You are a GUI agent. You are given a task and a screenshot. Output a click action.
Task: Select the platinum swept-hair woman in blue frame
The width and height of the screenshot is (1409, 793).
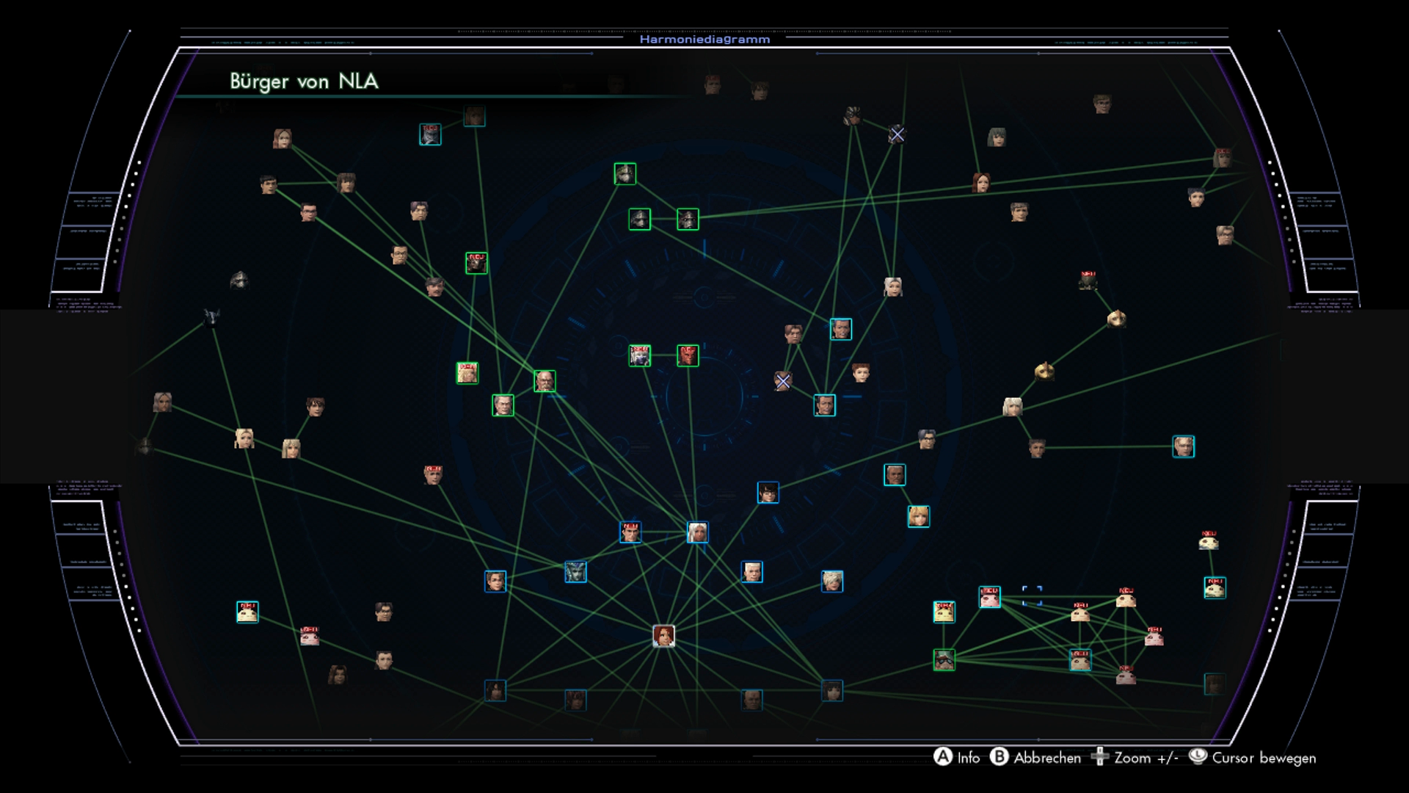[832, 581]
